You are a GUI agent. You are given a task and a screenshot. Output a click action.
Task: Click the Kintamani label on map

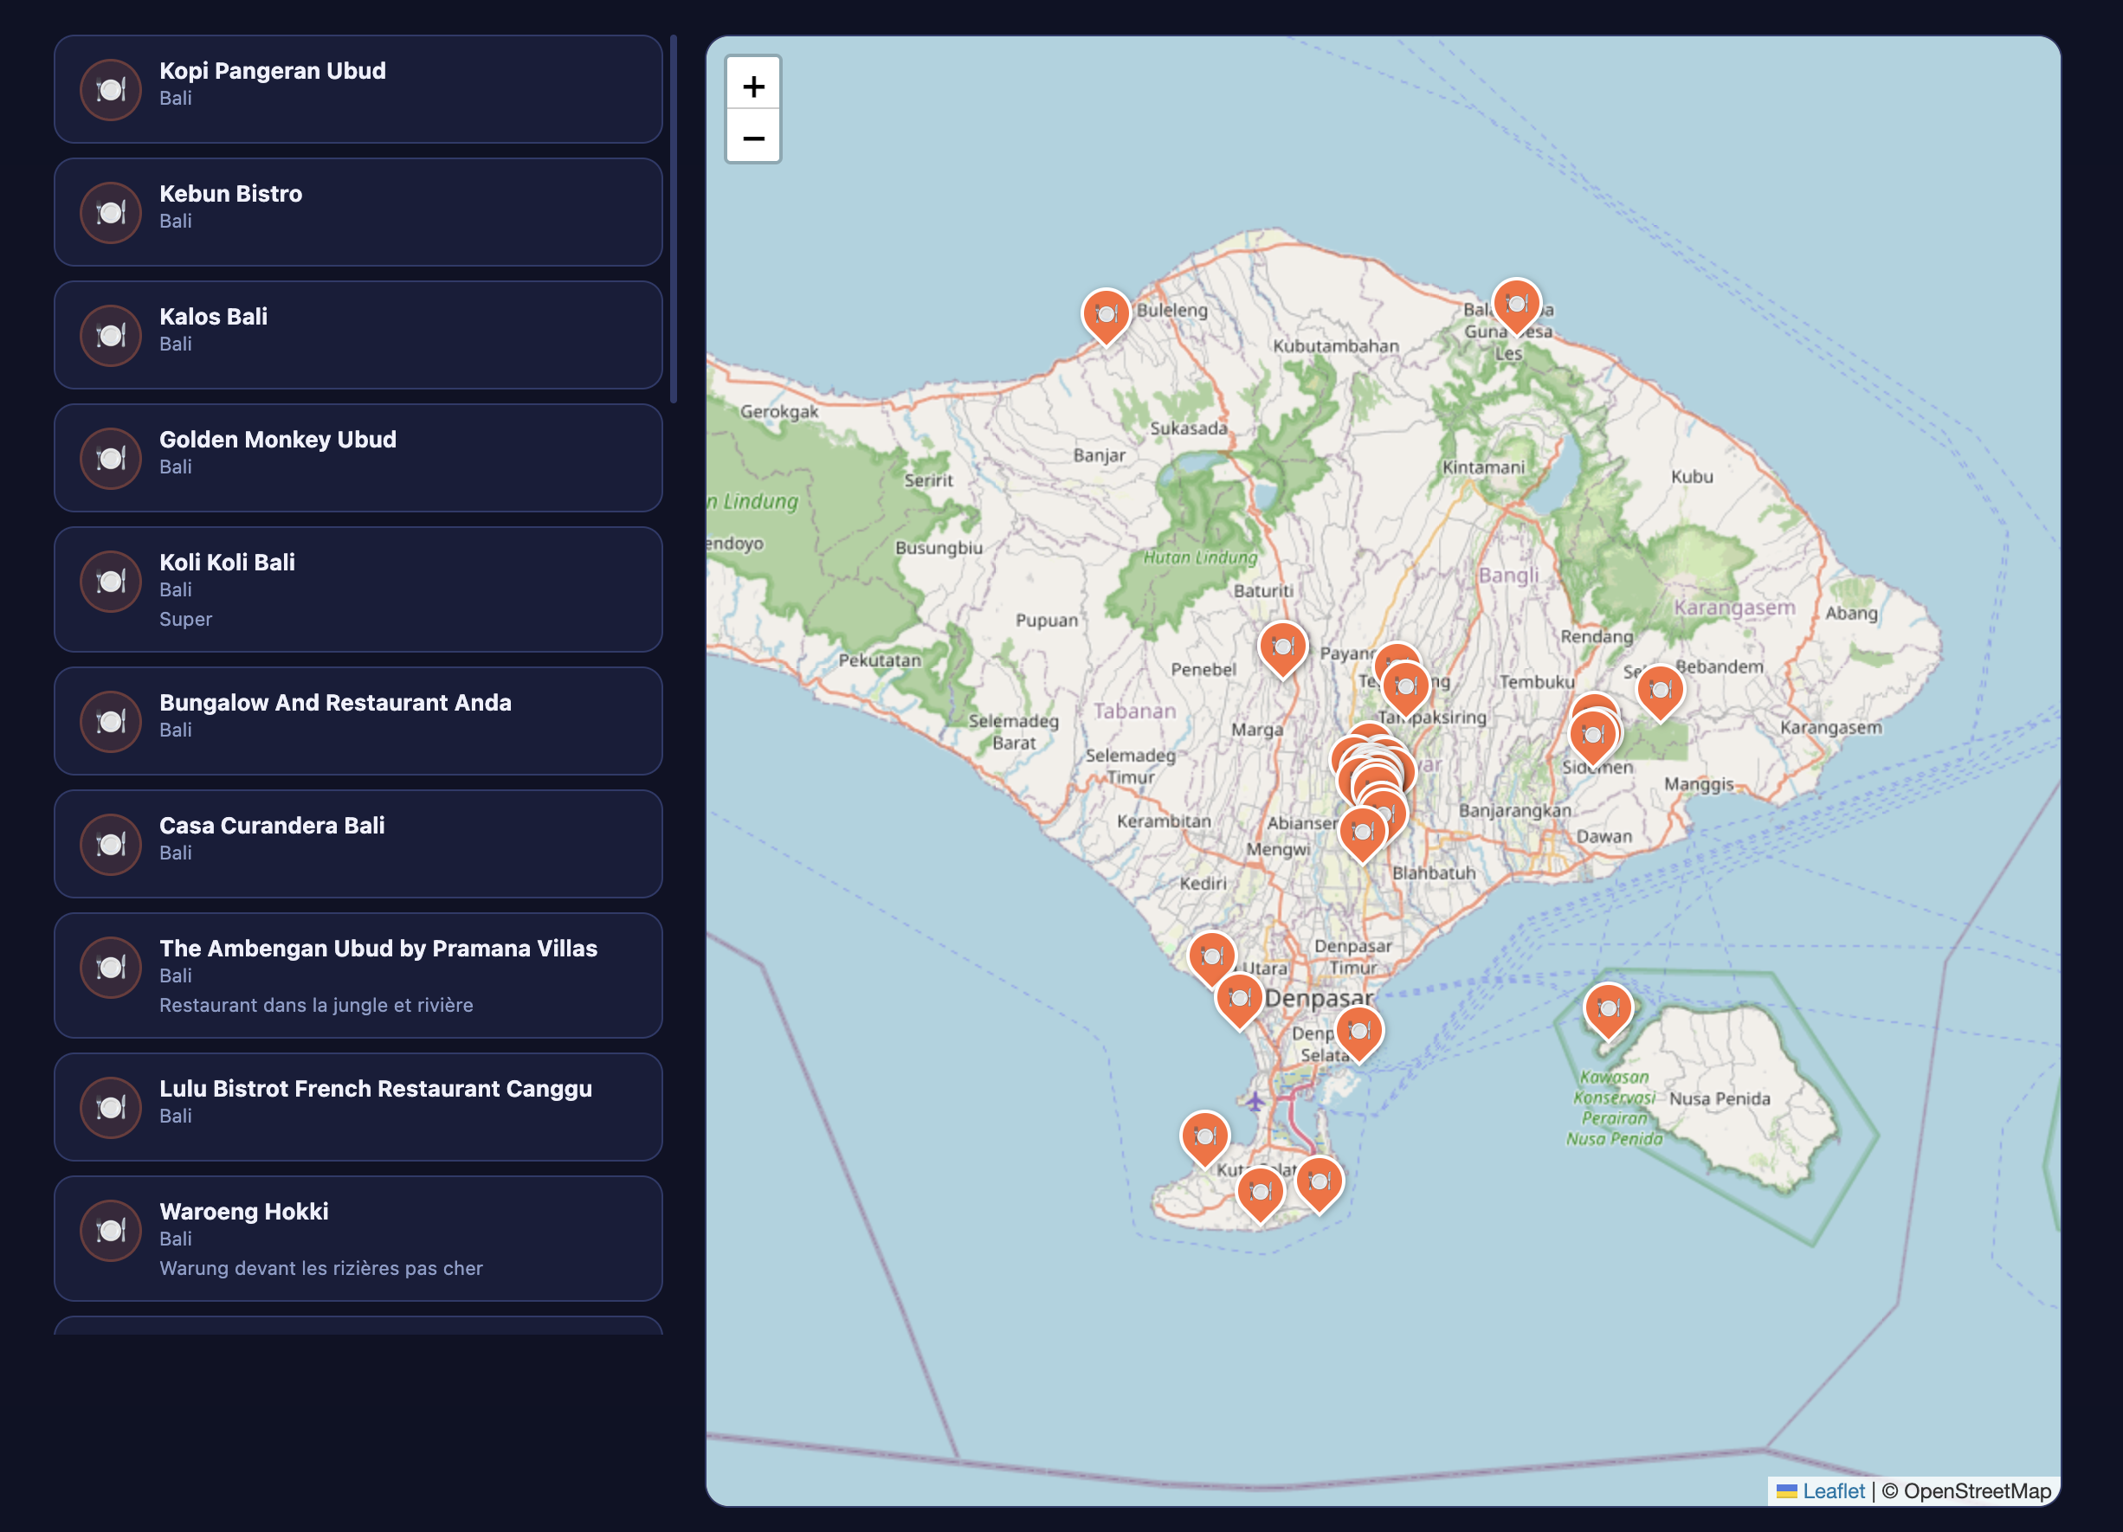(x=1483, y=467)
